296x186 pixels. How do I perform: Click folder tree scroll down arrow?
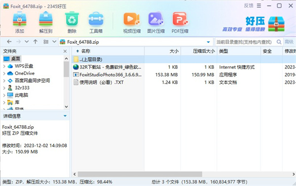tap(66, 107)
